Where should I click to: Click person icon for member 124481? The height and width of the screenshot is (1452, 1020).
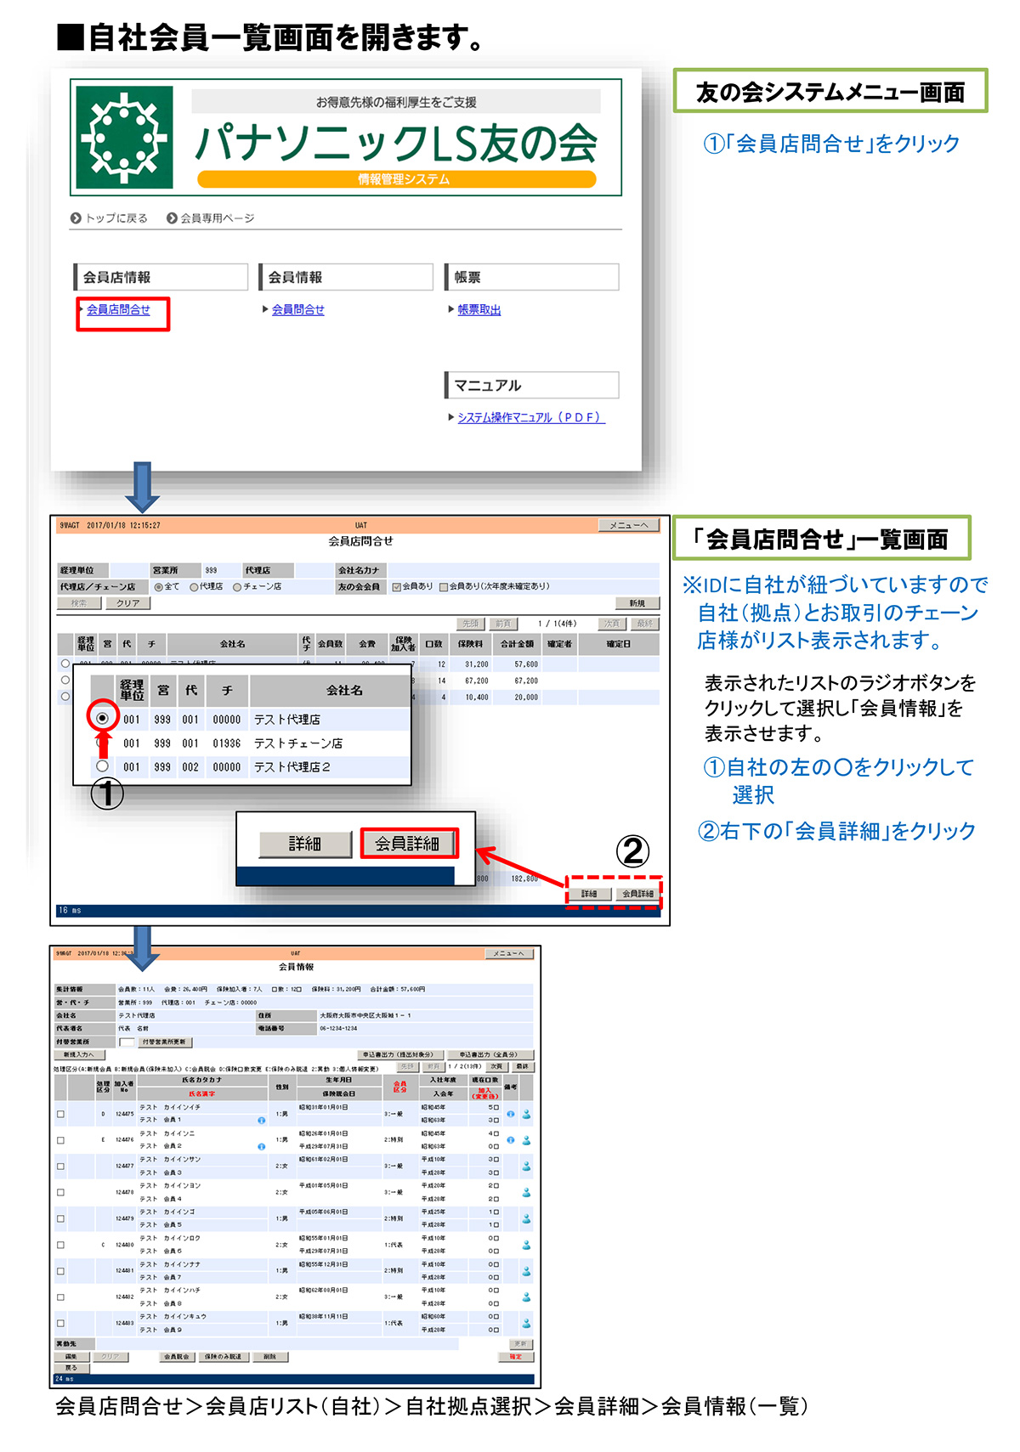526,1271
